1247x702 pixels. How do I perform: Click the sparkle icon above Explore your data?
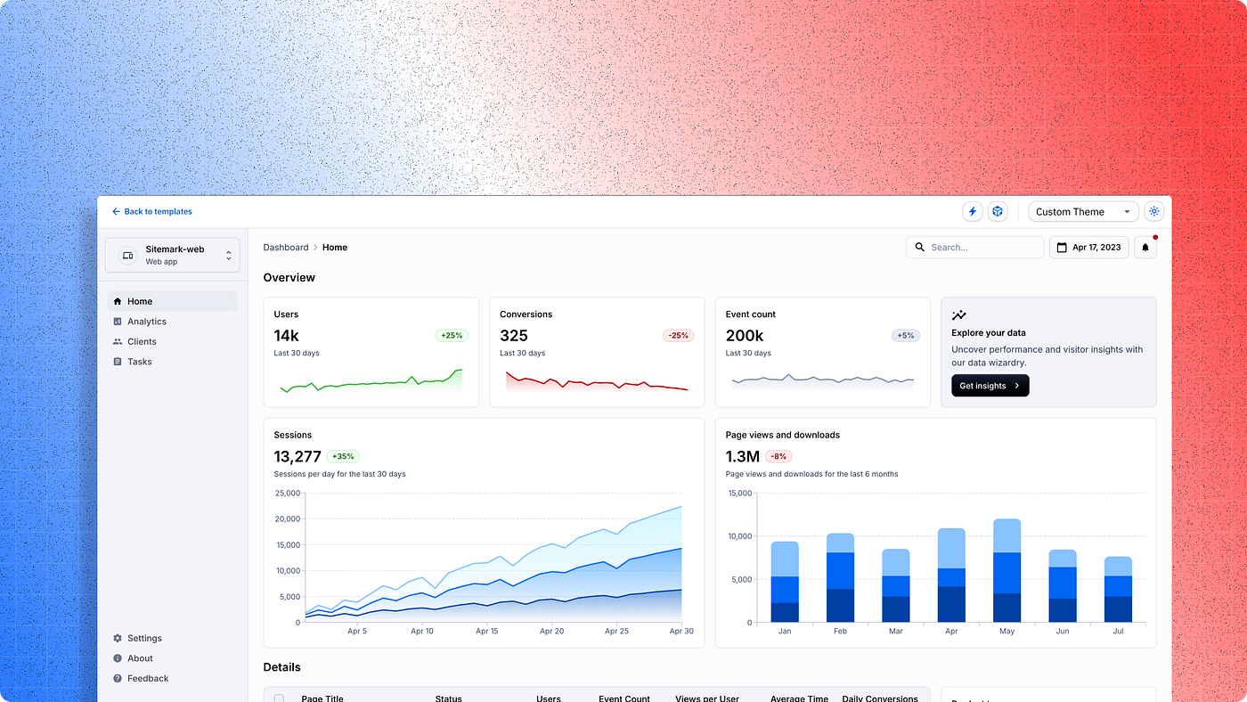tap(958, 315)
